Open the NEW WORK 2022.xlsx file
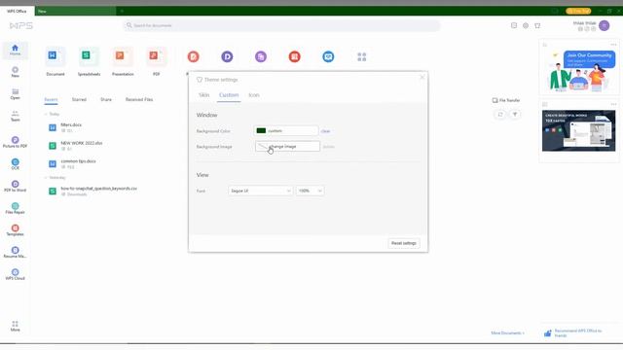The height and width of the screenshot is (350, 623). pos(76,146)
